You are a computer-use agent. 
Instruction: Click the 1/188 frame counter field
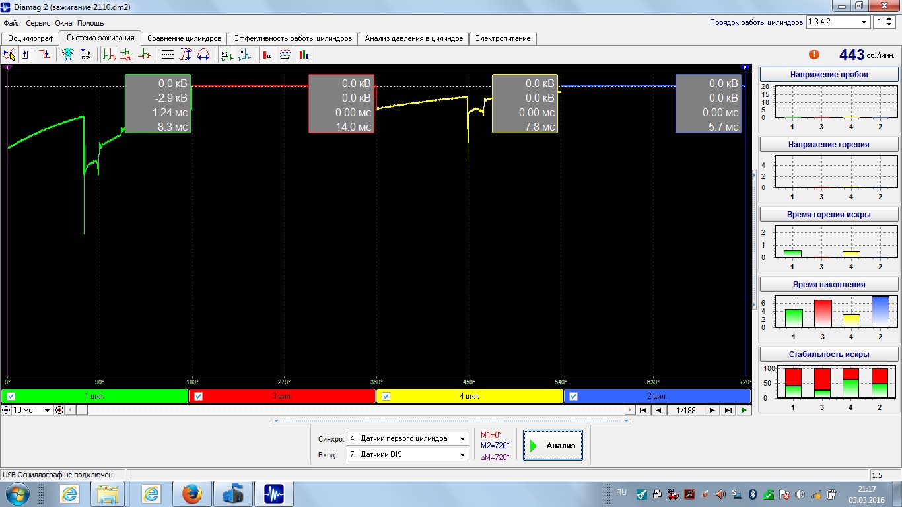tap(685, 410)
